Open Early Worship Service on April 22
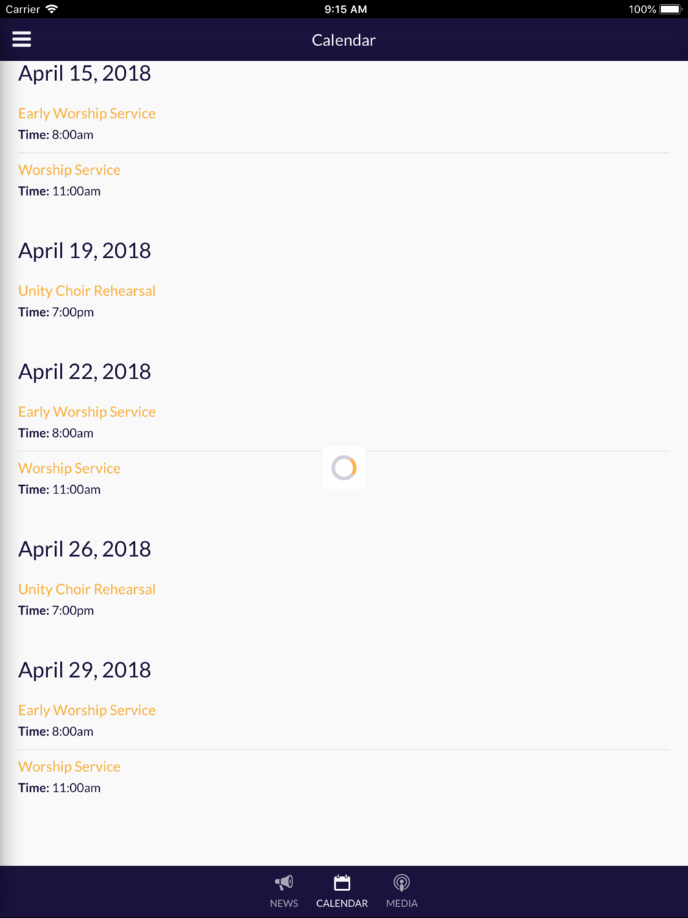 [x=87, y=412]
